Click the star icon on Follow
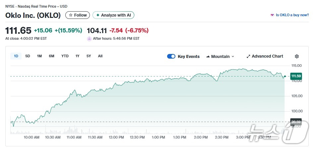 [71, 15]
